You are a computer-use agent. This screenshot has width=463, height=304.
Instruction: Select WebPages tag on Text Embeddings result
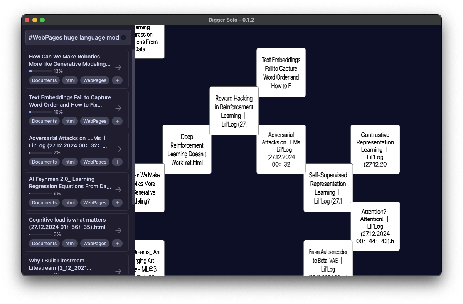pyautogui.click(x=95, y=121)
